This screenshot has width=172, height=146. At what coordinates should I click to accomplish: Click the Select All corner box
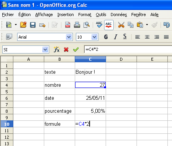[x=7, y=59]
